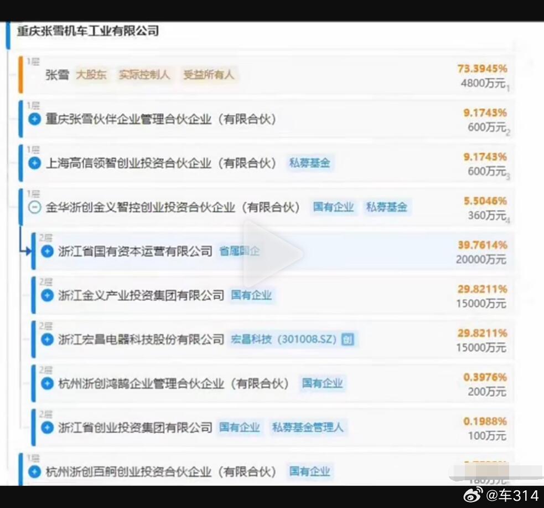The width and height of the screenshot is (544, 508).
Task: Open 杭州浙创百舸创业投资合伙企业 link
Action: coord(161,471)
